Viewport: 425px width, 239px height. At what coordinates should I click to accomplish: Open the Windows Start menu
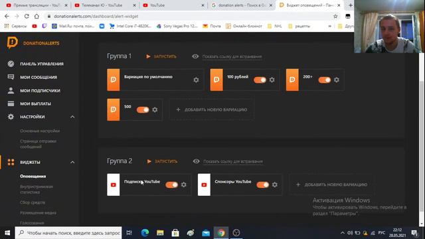click(x=7, y=233)
